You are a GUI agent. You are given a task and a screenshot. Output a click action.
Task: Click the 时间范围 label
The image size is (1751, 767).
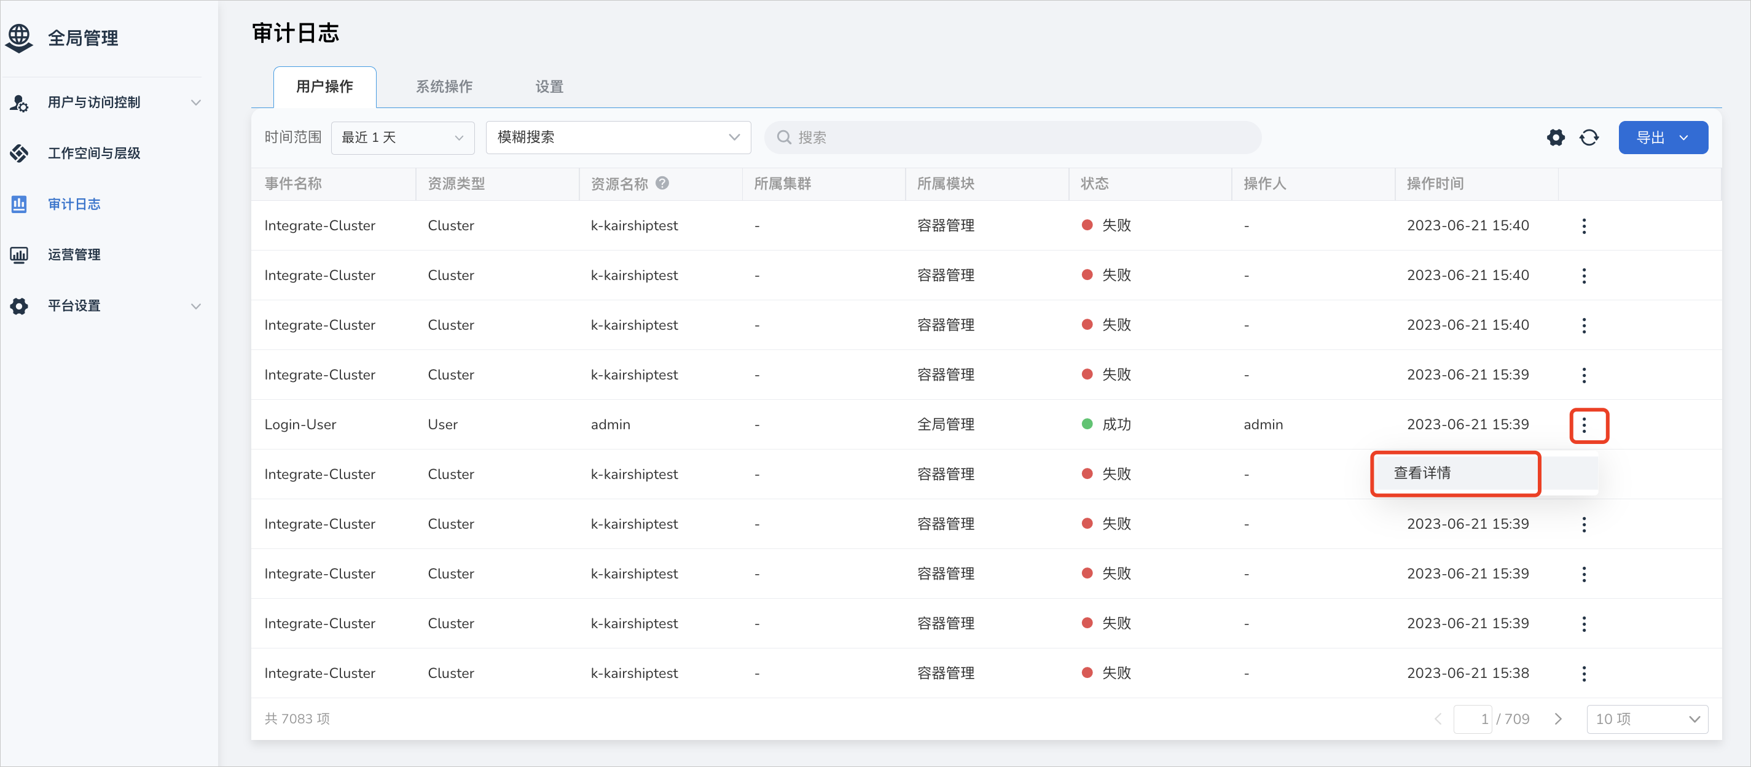point(293,137)
